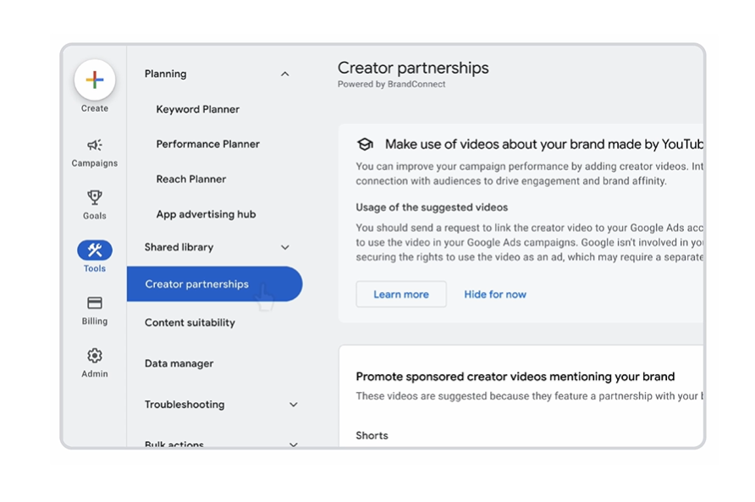Open App advertising hub
This screenshot has height=502, width=755.
click(206, 214)
